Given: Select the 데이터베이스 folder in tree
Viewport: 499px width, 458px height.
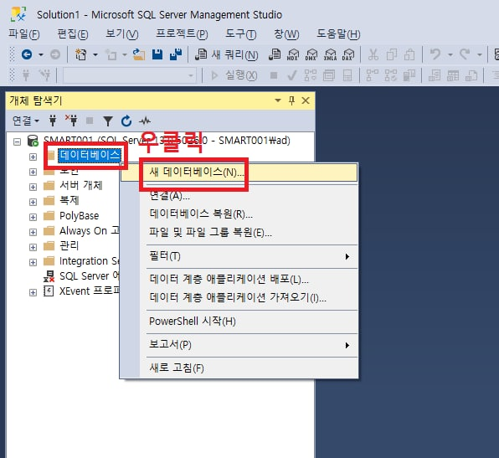Looking at the screenshot, I should (x=90, y=156).
